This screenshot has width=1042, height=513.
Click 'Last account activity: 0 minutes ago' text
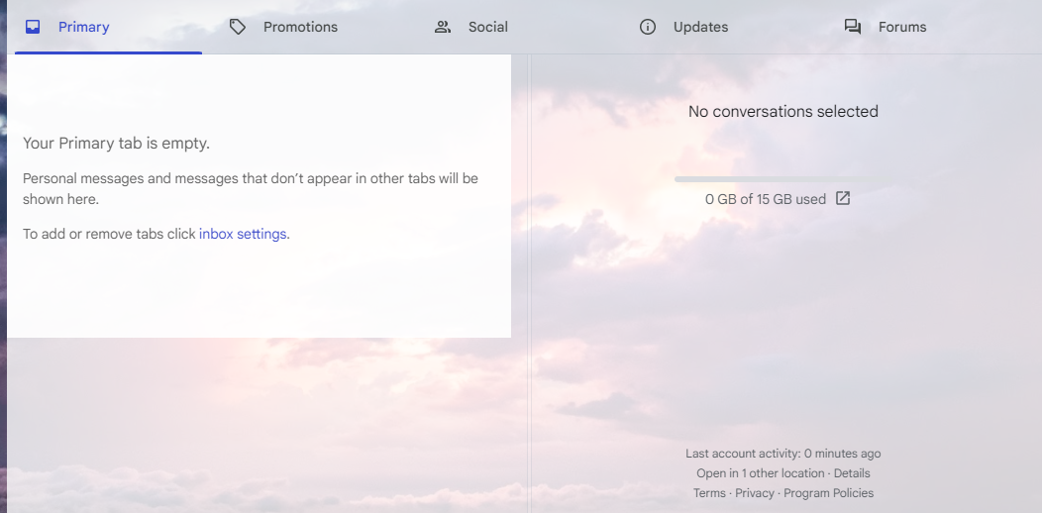coord(783,454)
